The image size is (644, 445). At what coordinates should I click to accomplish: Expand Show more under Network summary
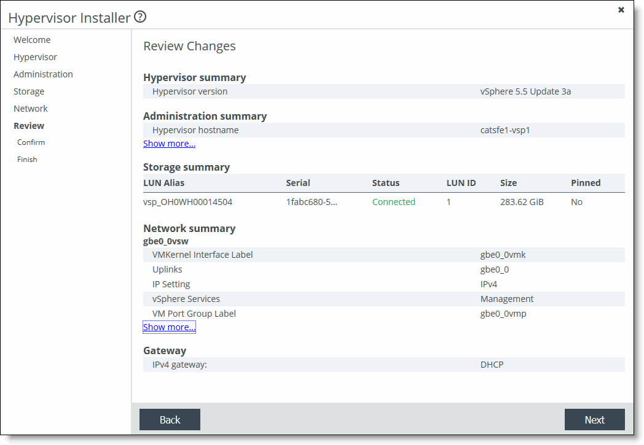169,327
